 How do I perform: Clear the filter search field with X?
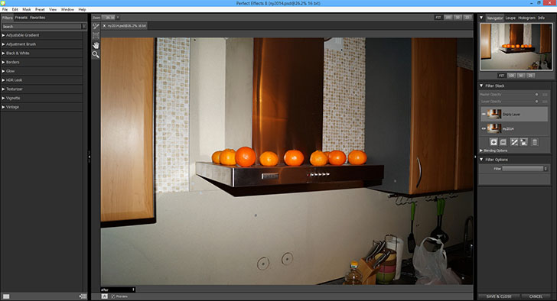point(84,26)
